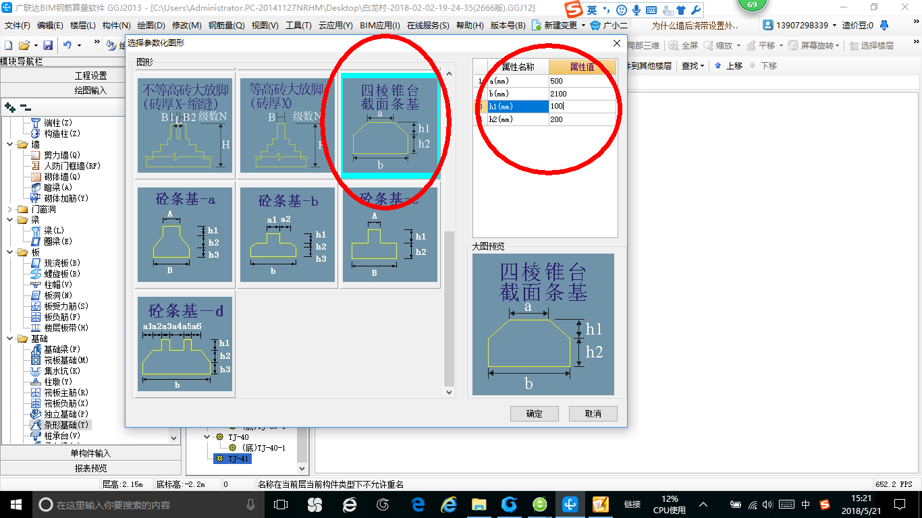922x518 pixels.
Task: Select 暗梁(A) hidden beam item
Action: pos(57,188)
